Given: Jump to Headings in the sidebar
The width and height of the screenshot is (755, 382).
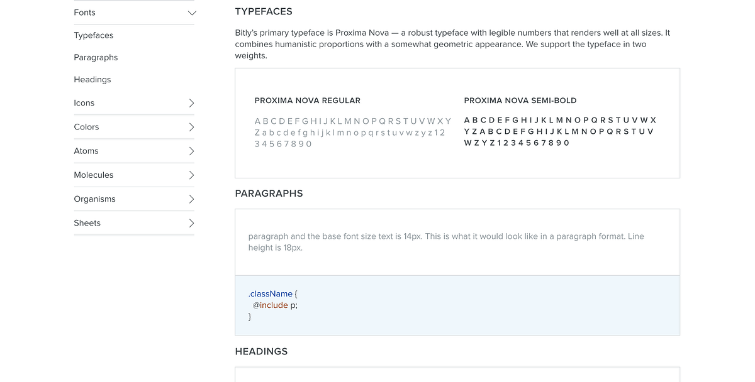Looking at the screenshot, I should tap(92, 80).
